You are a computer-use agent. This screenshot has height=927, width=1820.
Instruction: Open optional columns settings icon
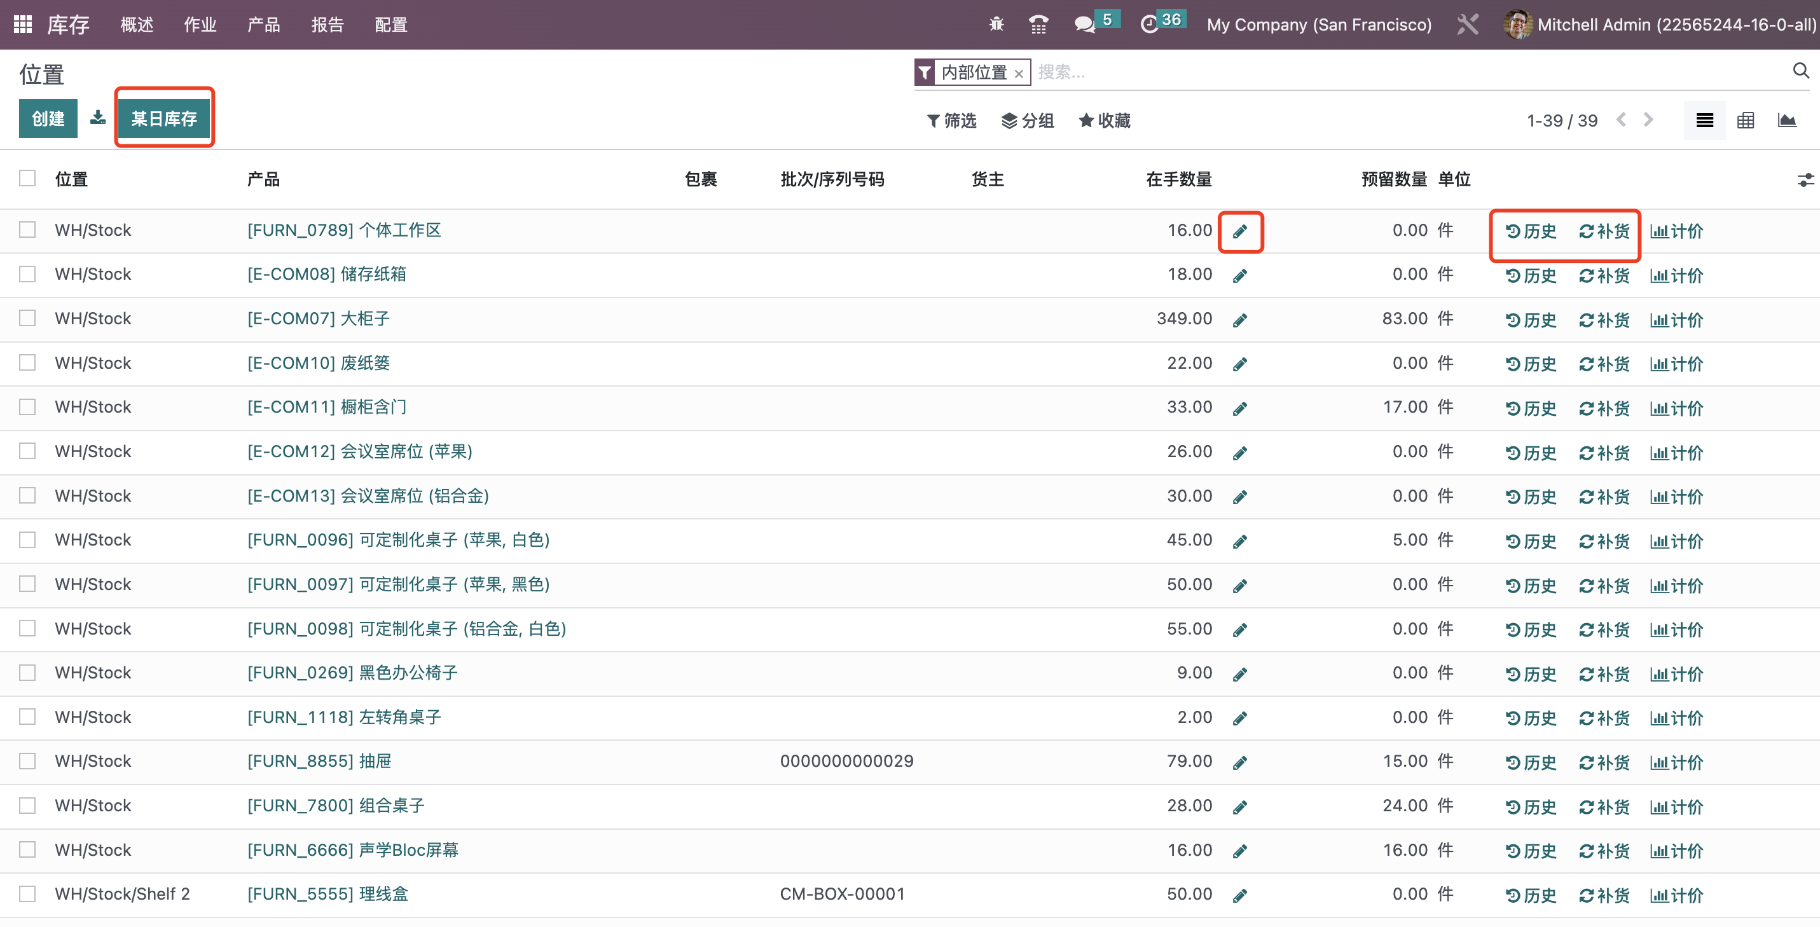click(1805, 180)
